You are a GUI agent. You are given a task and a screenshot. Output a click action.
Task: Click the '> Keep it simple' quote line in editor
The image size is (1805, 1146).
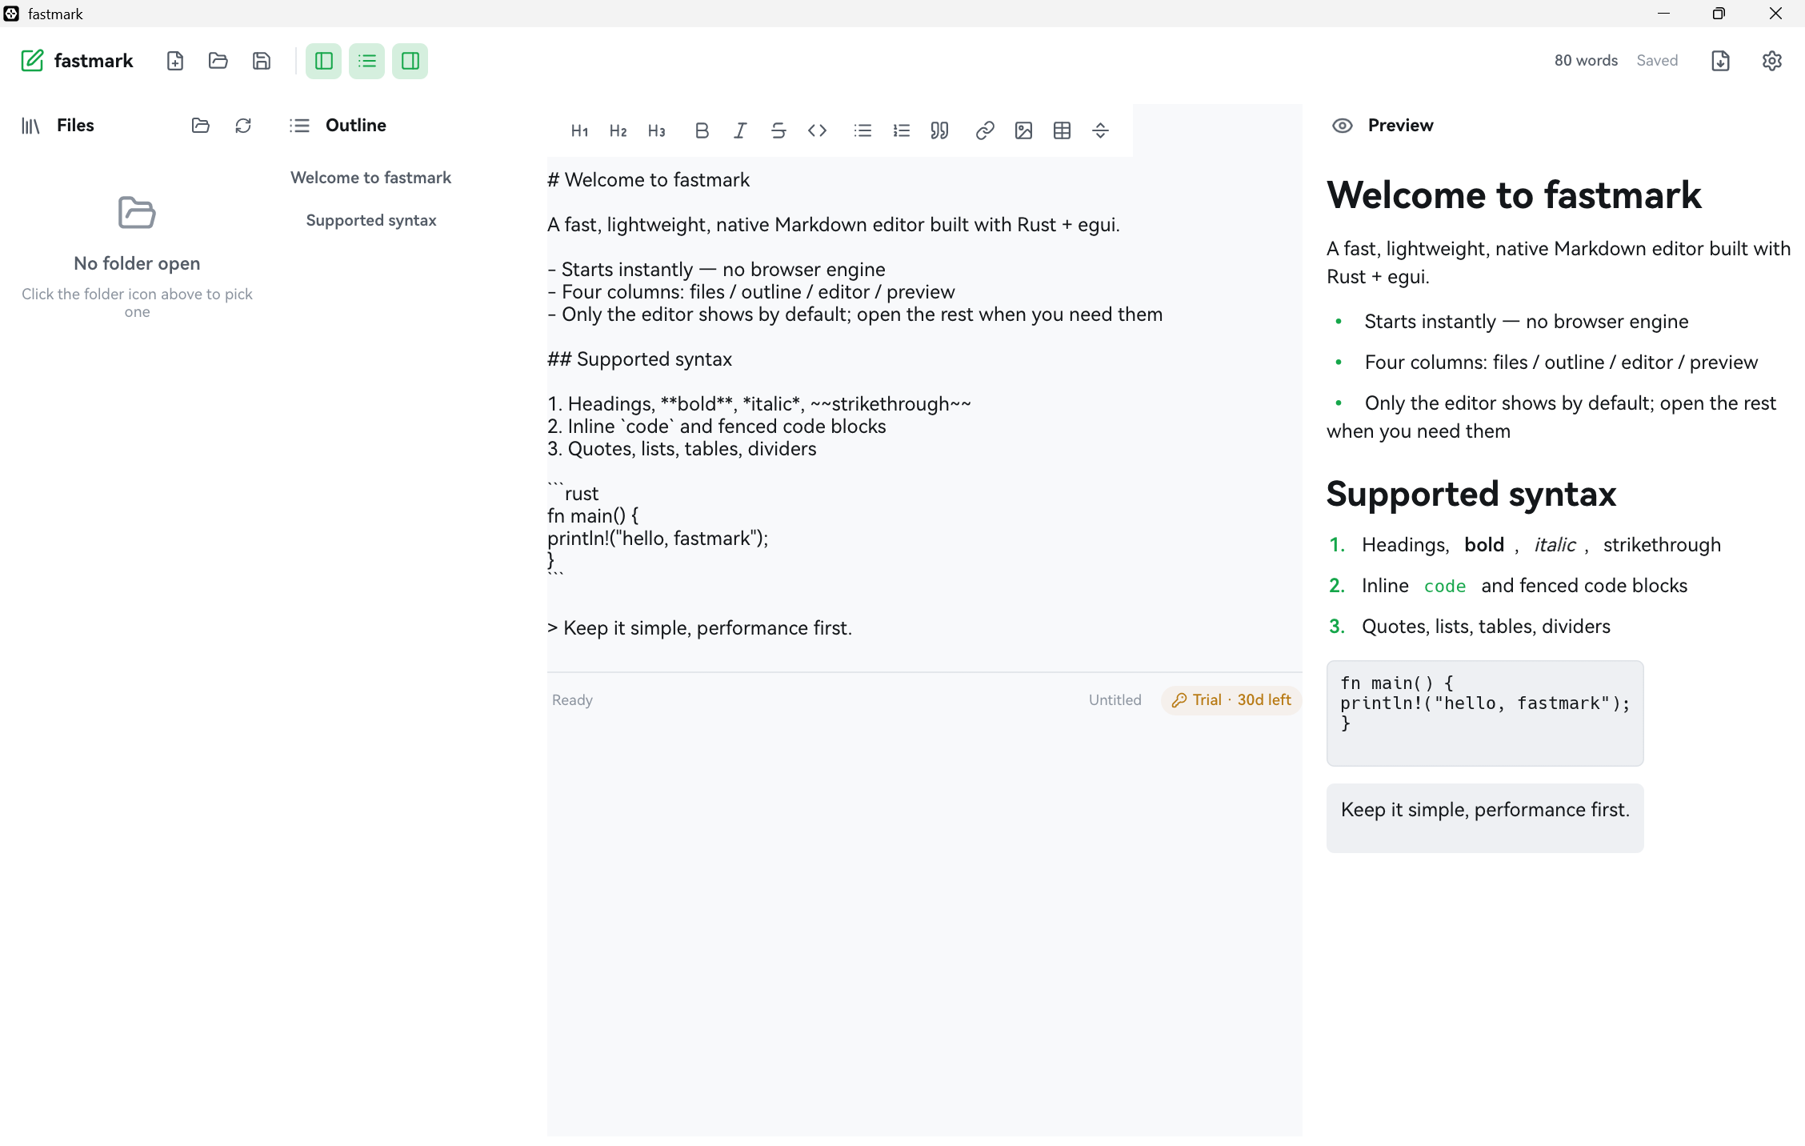700,628
